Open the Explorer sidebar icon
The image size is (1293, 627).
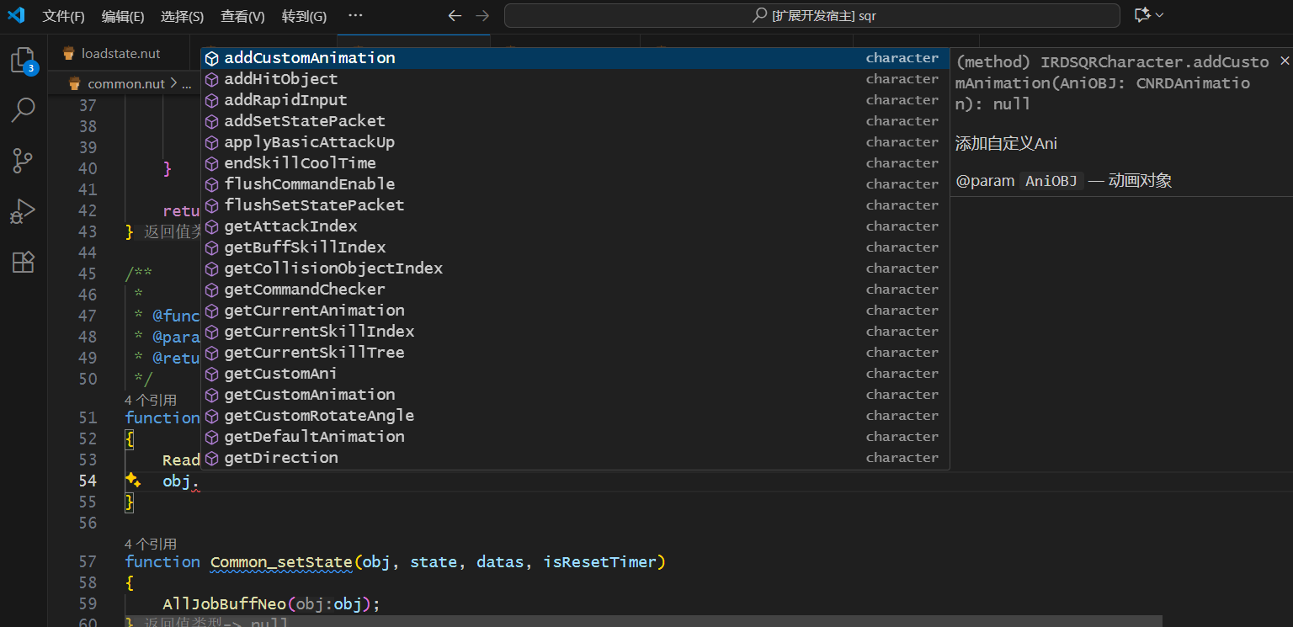[20, 61]
